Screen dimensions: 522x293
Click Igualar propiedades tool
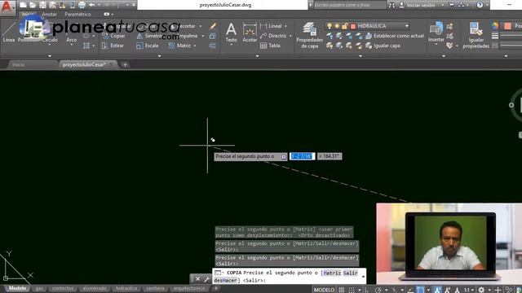(476, 35)
